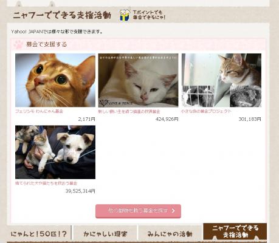Open the cat by window photo
Image resolution: width=279 pixels, height=243 pixels.
click(221, 80)
